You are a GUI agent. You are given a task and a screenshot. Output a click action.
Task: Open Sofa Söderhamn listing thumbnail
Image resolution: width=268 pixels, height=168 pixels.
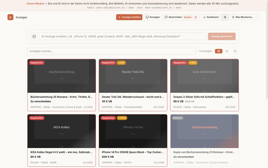click(204, 76)
